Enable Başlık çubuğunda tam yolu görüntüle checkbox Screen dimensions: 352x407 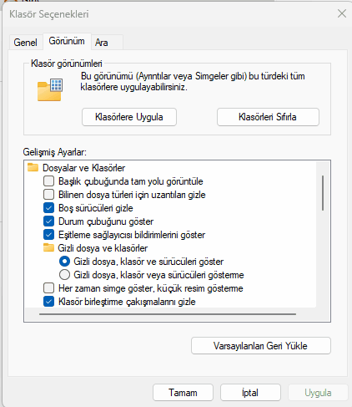coord(48,181)
